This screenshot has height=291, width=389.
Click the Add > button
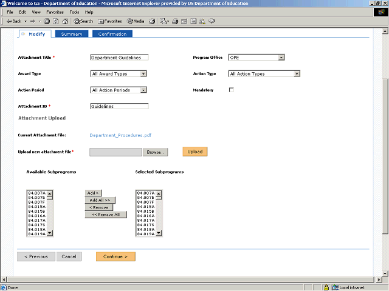coord(93,193)
